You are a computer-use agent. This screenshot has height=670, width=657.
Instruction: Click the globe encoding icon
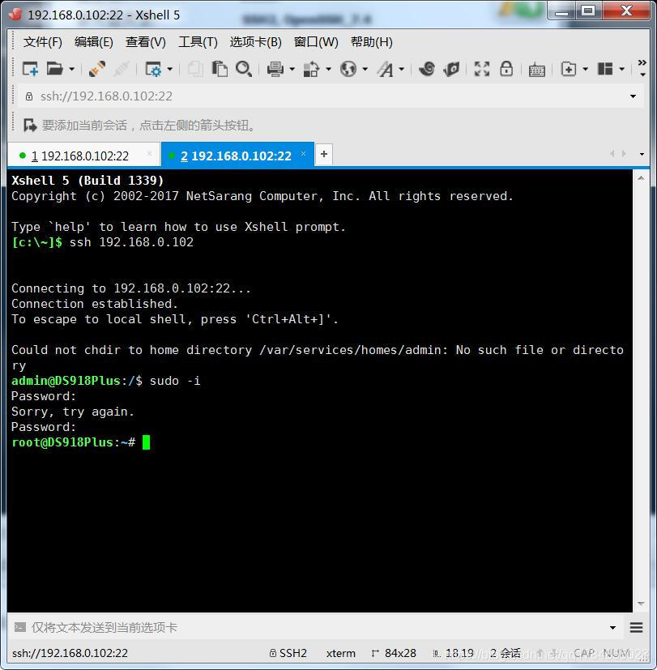coord(348,69)
